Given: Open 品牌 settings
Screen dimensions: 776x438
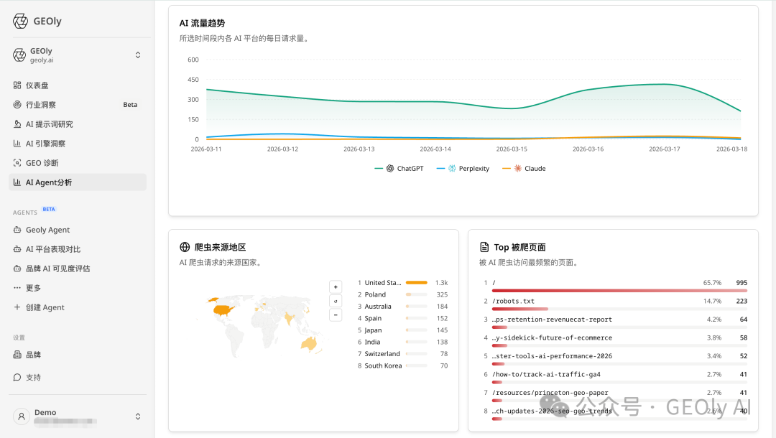Looking at the screenshot, I should point(78,355).
